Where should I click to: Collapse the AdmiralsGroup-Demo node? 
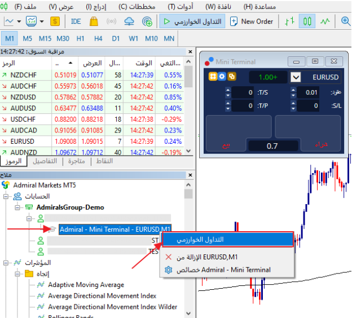pyautogui.click(x=17, y=207)
